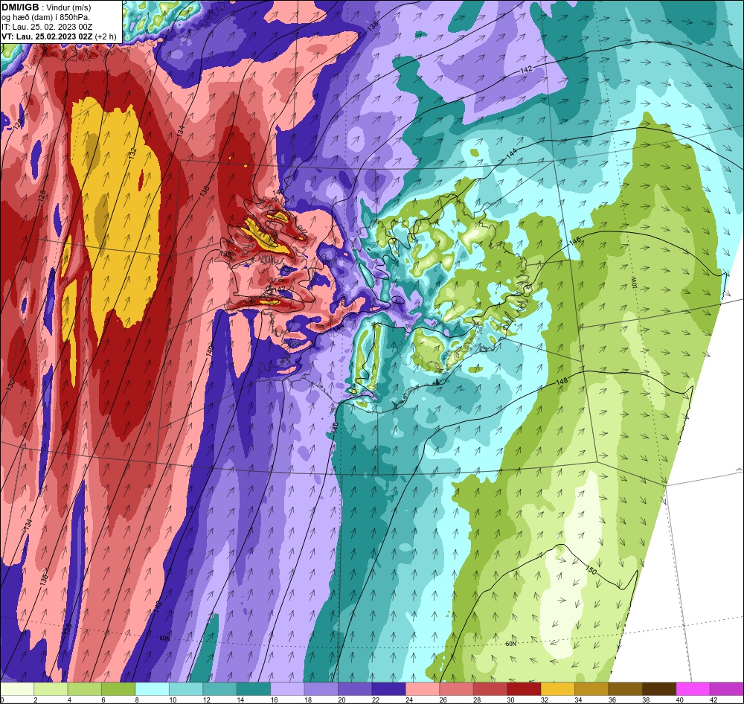Pick the salmon 26–28 m/s legend swatch
The height and width of the screenshot is (704, 744).
(456, 689)
